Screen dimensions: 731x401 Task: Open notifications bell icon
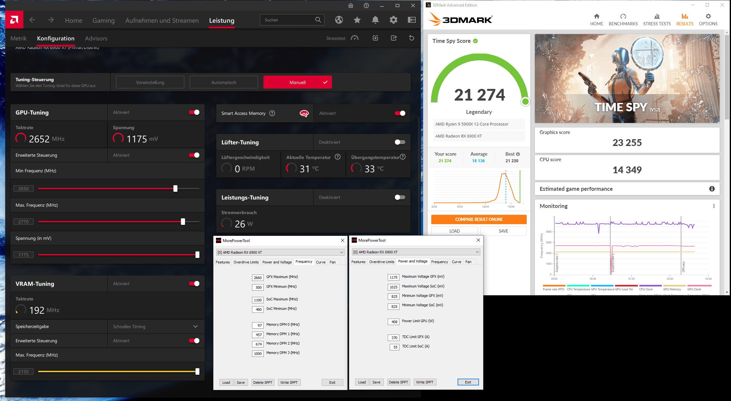[375, 20]
